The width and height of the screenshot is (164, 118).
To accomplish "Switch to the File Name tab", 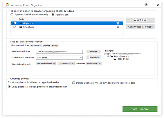I will [x=36, y=46].
